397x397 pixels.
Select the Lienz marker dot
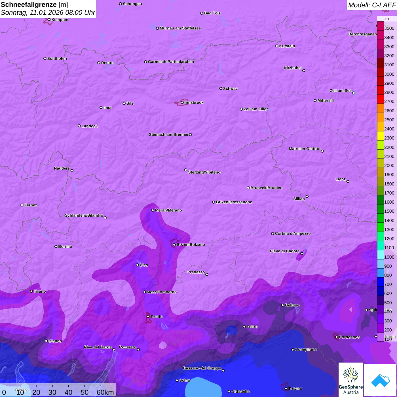pos(348,181)
